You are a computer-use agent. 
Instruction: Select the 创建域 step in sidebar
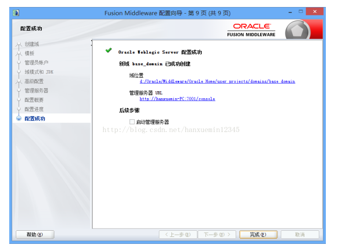pos(32,44)
